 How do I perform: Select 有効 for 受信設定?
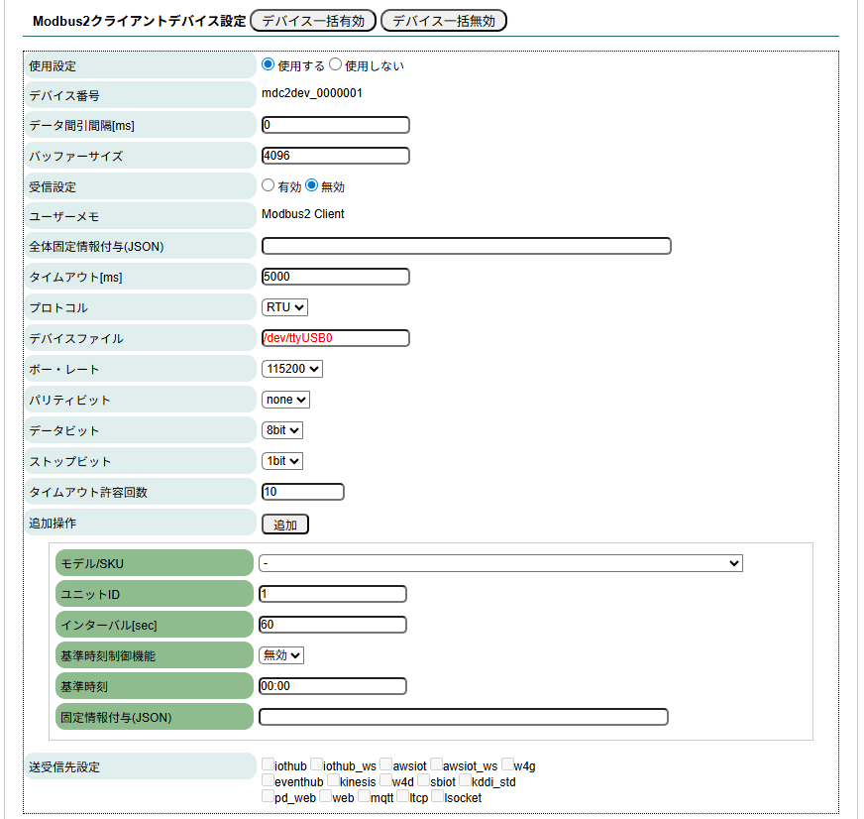(269, 185)
